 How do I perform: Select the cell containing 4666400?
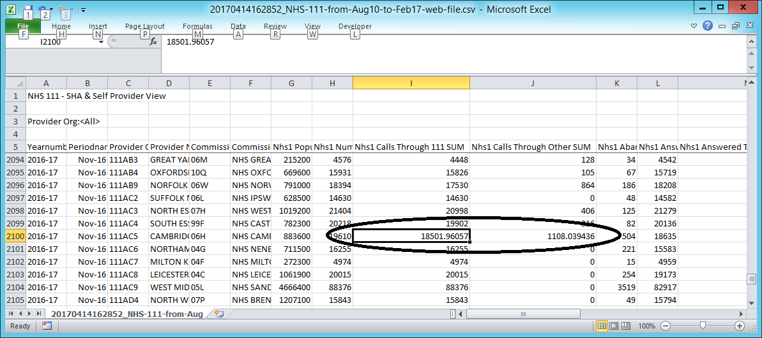click(291, 288)
